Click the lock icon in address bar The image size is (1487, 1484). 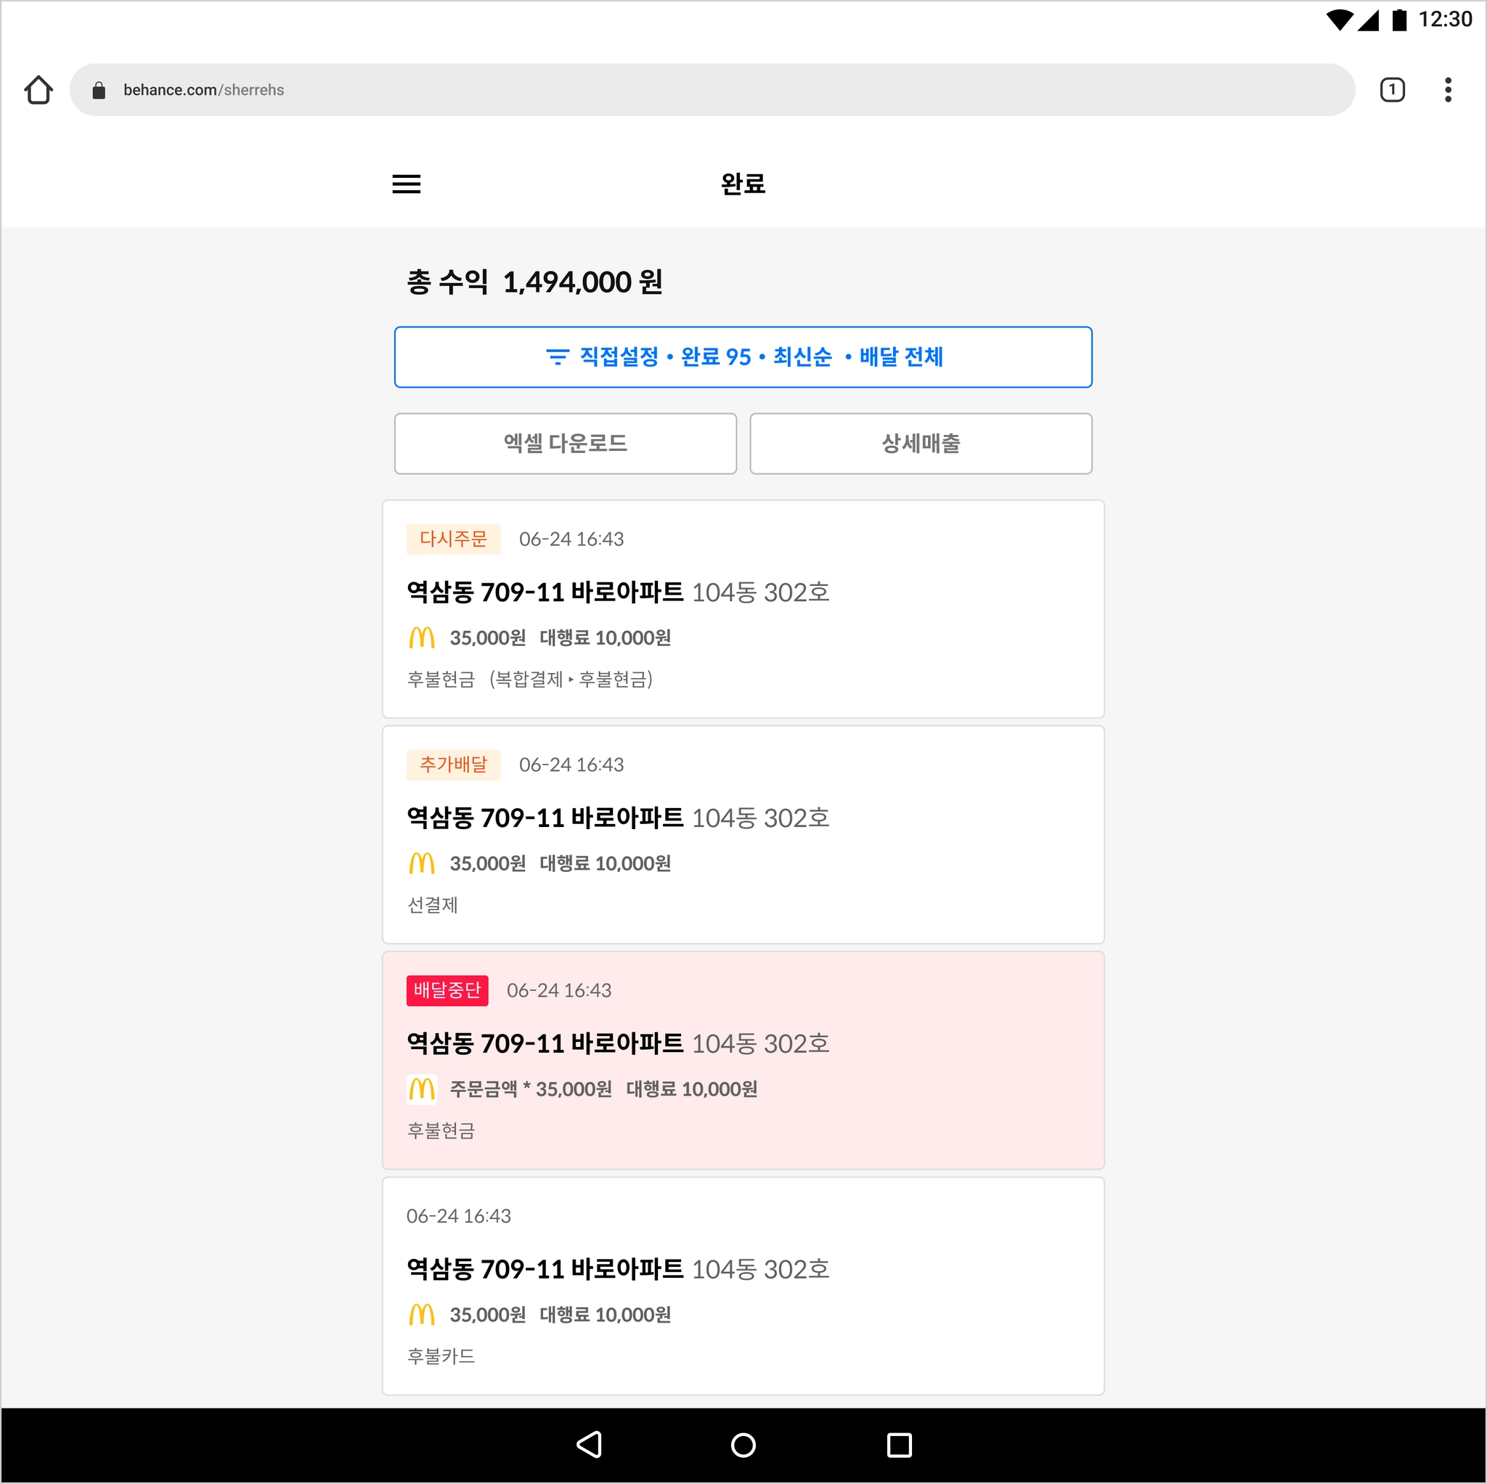click(99, 91)
